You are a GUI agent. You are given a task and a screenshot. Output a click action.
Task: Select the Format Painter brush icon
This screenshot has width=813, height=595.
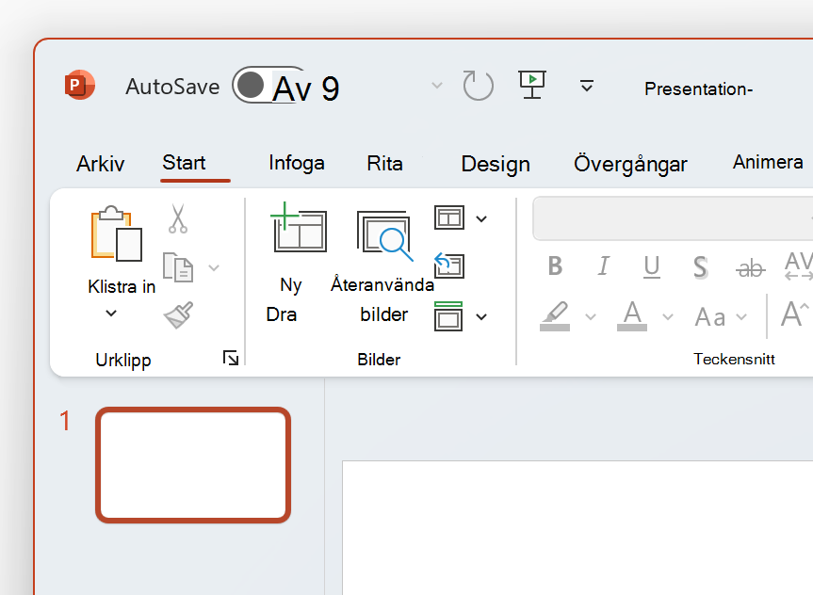(x=178, y=314)
